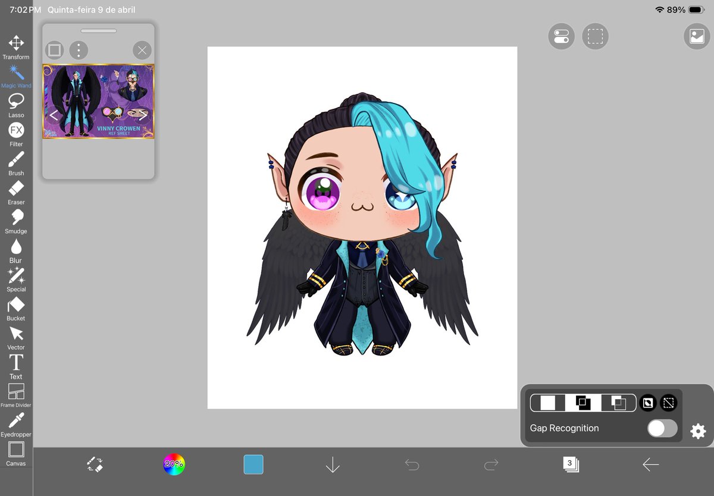
Task: Select the Brush tool
Action: [16, 164]
